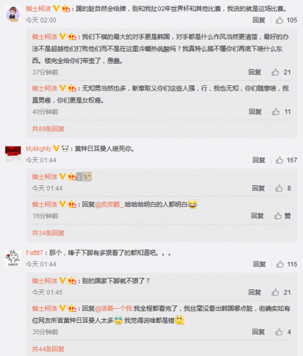Expand 共89条回复 replies
303x356 pixels.
[x=48, y=129]
